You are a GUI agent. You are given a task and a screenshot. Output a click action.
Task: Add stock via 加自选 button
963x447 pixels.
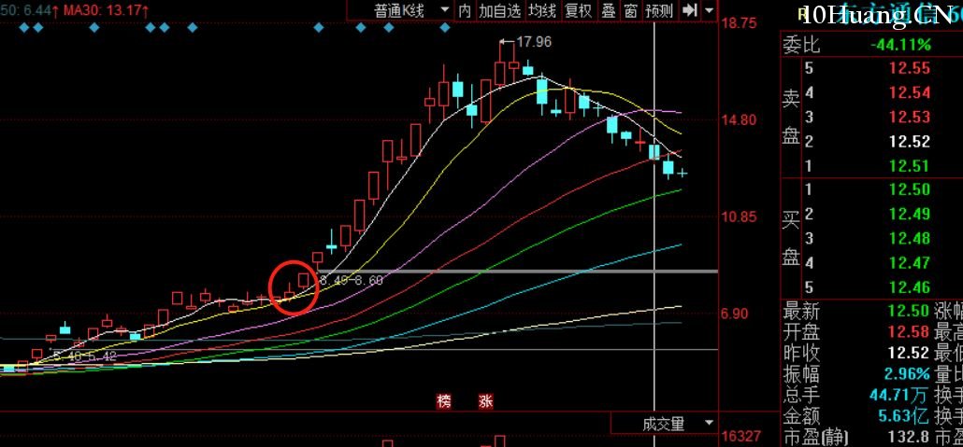(500, 10)
